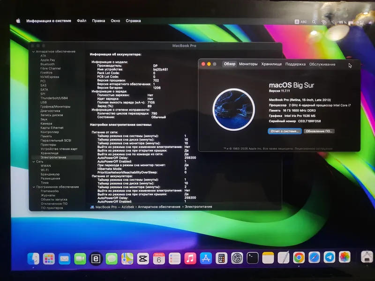Viewport: 375px width, 281px height.
Task: Select Frameworks under Программное обеспечение
Action: (50, 191)
